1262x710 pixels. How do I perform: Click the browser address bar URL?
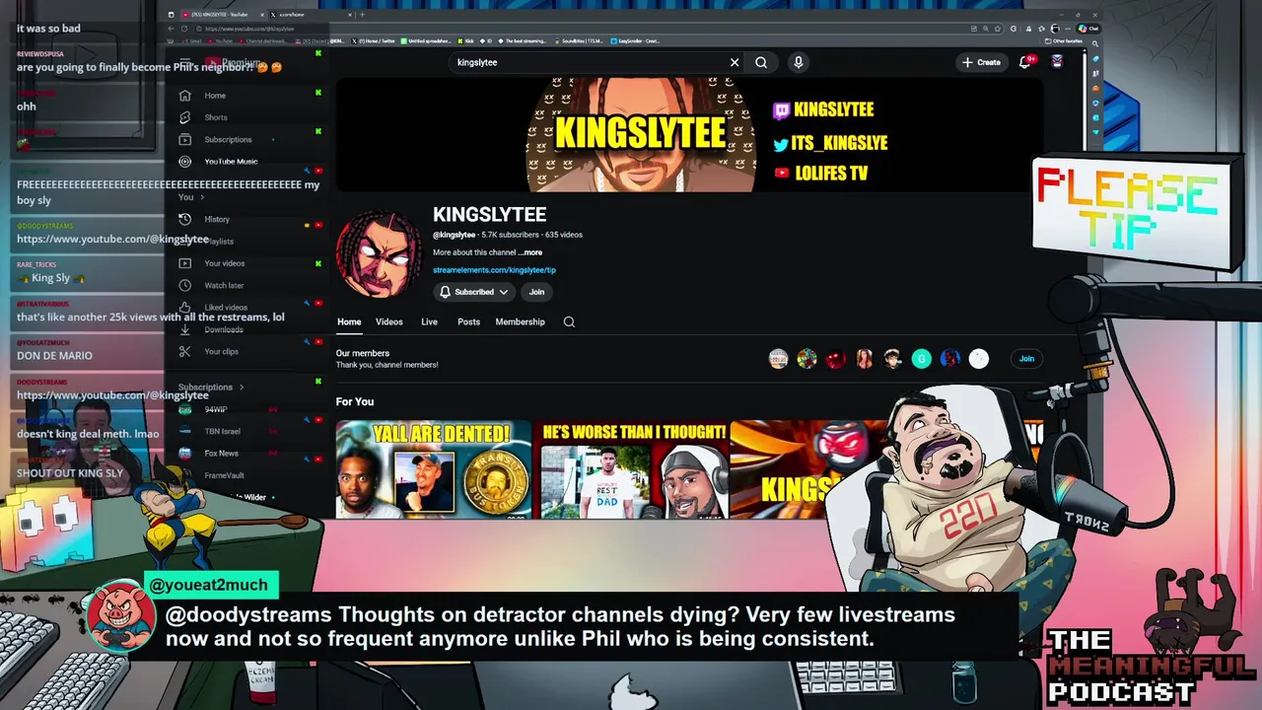pyautogui.click(x=249, y=29)
